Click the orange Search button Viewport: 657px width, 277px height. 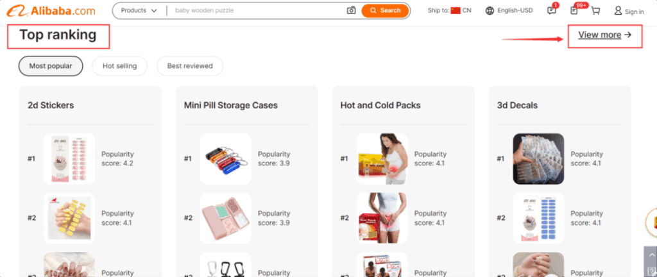pos(385,10)
